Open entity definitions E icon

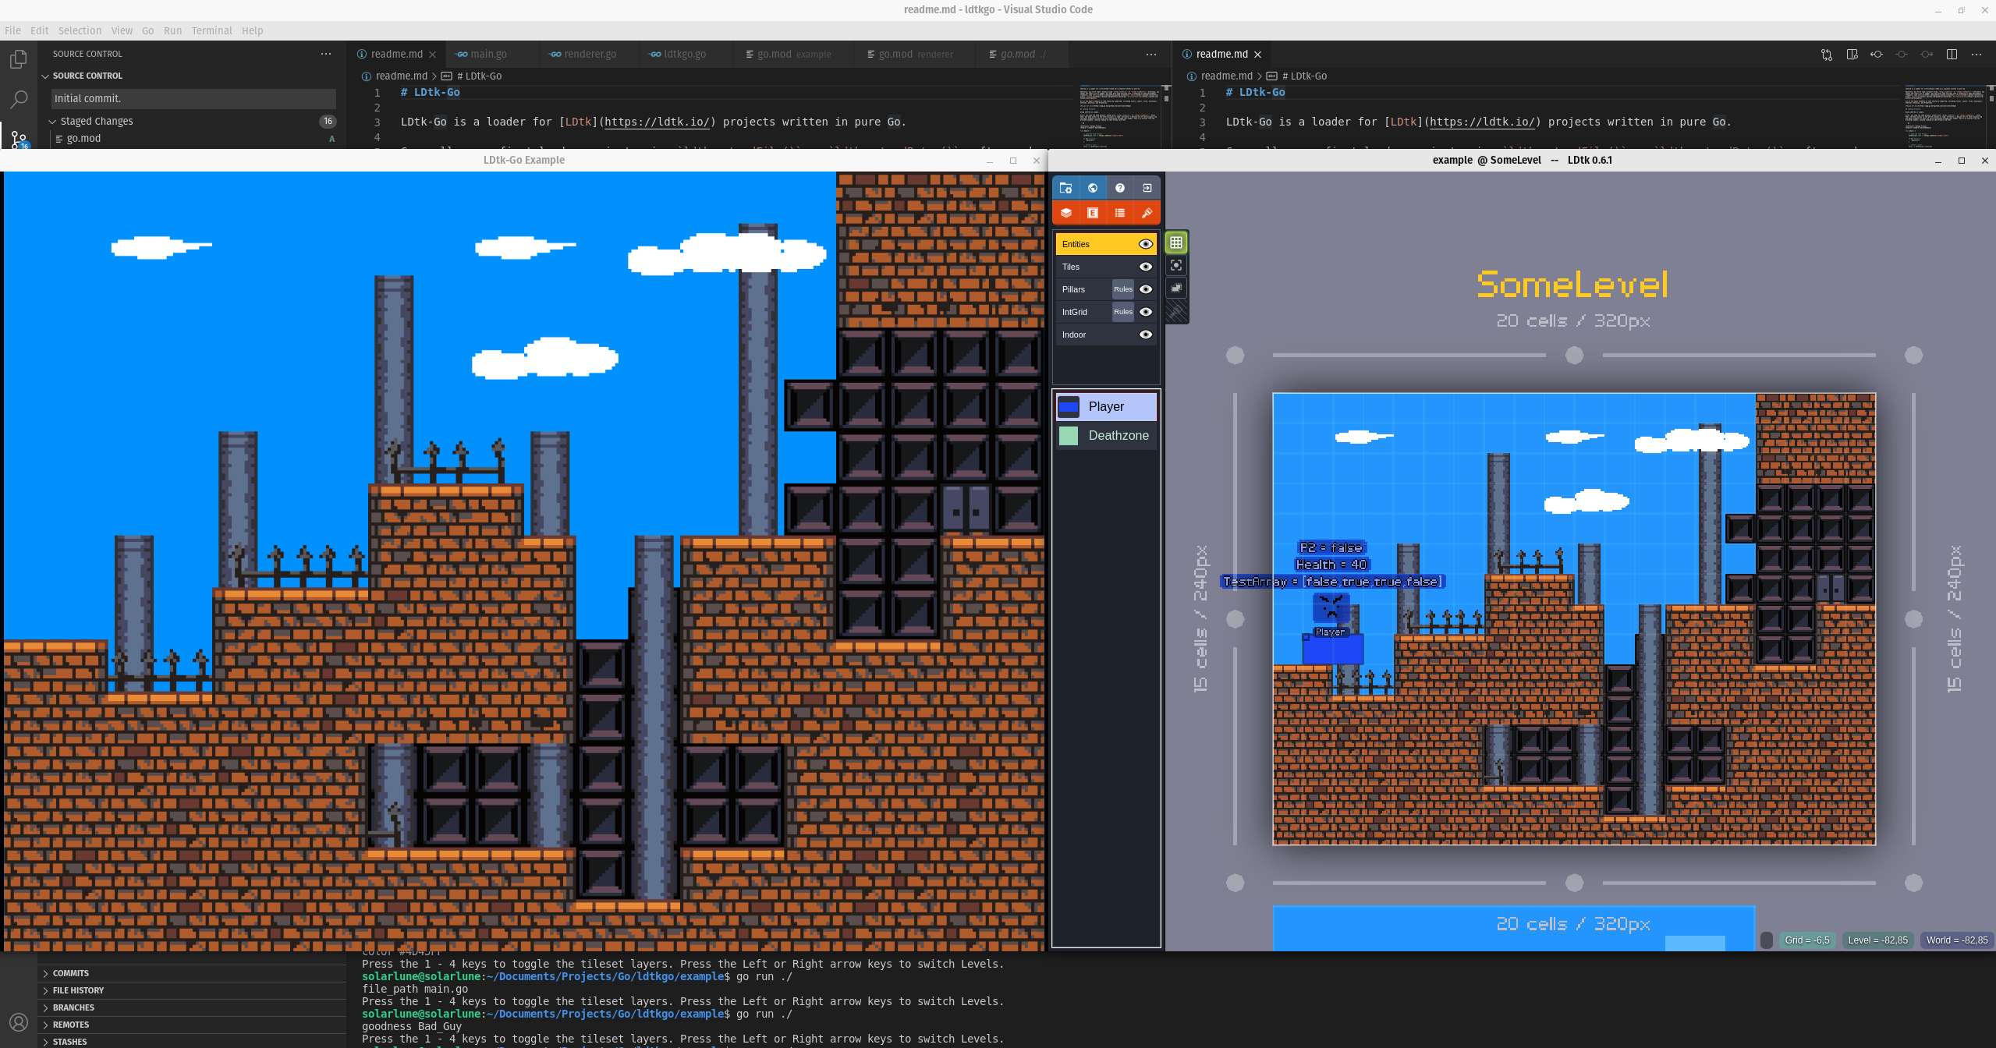coord(1093,213)
